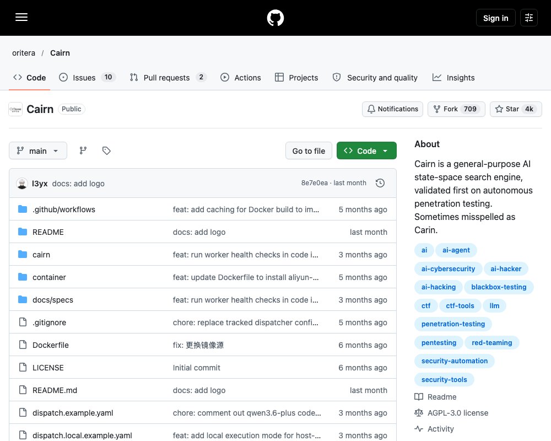Open appearance settings icon beside Sign in
Viewport: 551px width, 441px height.
pyautogui.click(x=528, y=18)
